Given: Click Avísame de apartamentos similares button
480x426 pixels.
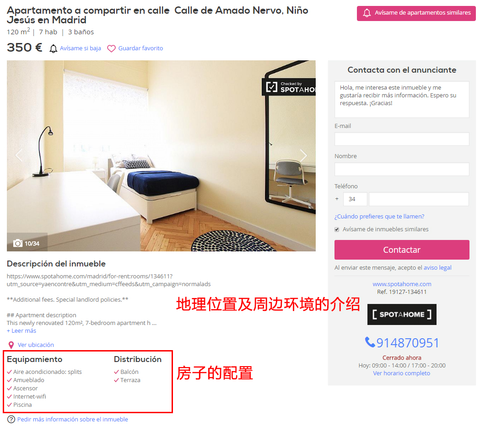Looking at the screenshot, I should click(x=416, y=13).
